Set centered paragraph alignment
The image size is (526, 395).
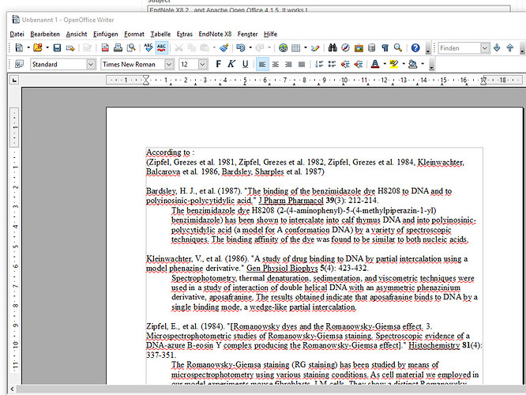click(276, 64)
